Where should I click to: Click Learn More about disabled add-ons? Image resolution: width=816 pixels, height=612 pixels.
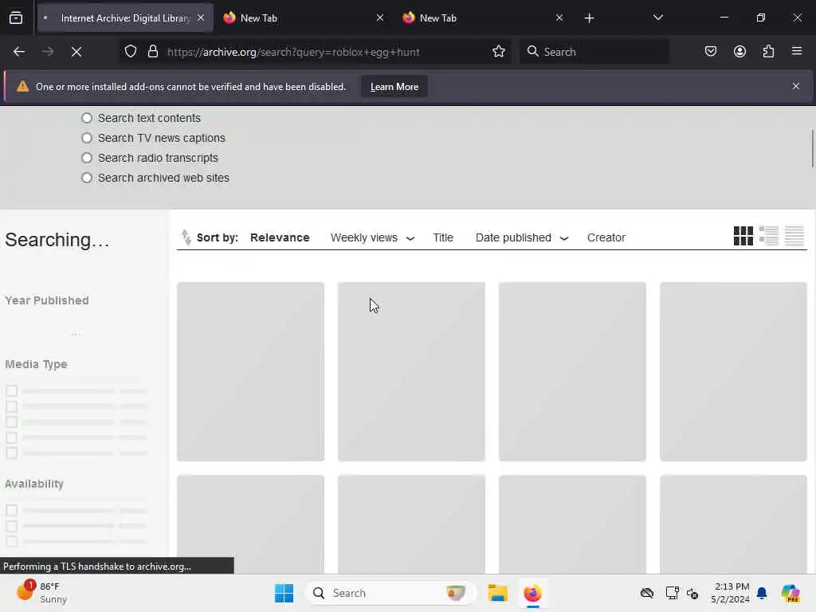(x=394, y=86)
